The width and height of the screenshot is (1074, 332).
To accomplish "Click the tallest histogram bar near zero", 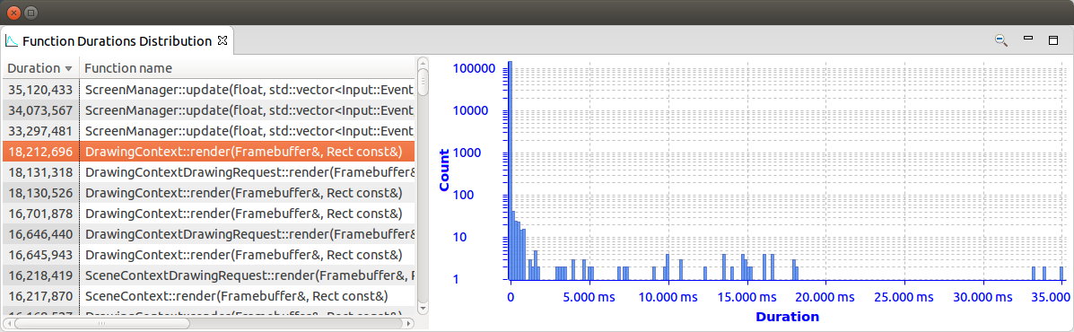I will (x=510, y=170).
